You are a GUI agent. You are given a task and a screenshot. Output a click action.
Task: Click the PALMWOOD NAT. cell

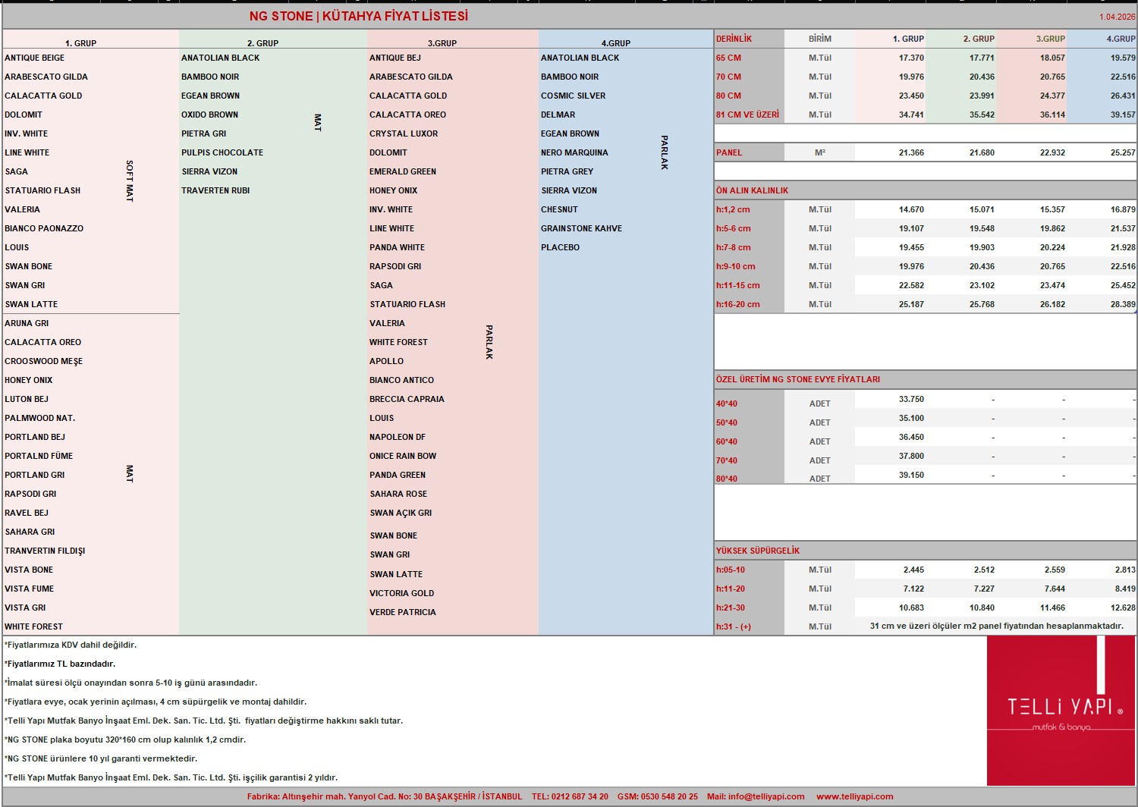(x=40, y=418)
